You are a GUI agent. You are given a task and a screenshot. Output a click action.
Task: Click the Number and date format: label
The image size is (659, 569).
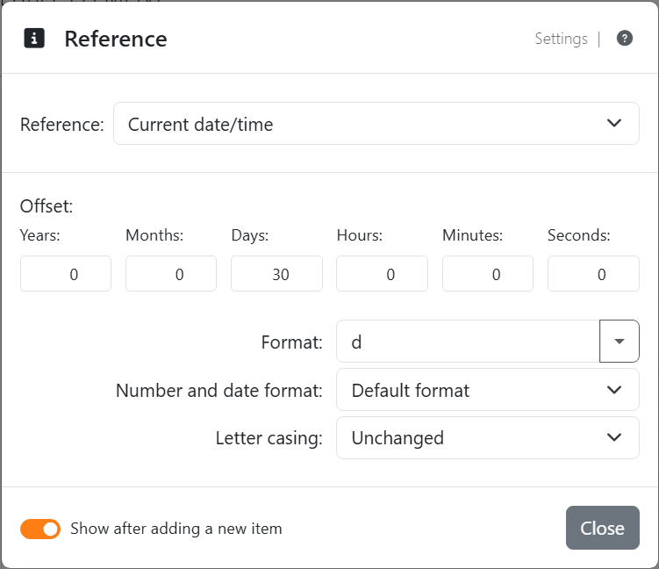[x=219, y=391]
